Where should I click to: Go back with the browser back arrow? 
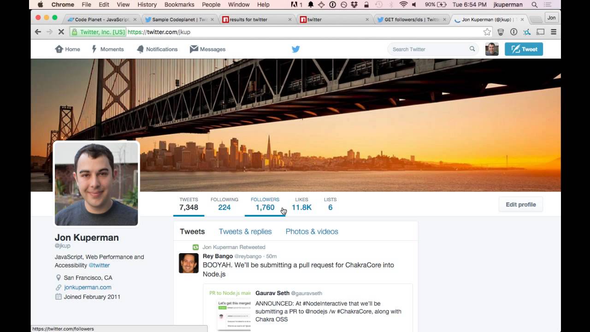[x=38, y=32]
